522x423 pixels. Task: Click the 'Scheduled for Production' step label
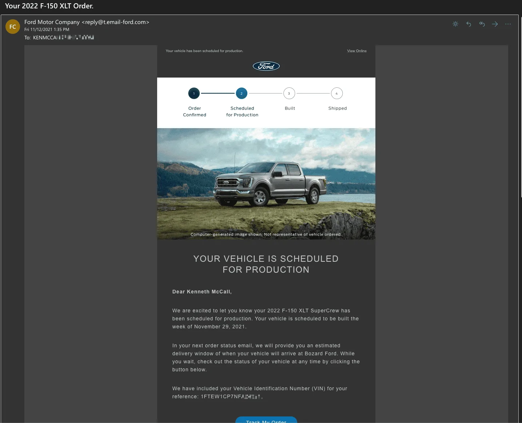242,111
